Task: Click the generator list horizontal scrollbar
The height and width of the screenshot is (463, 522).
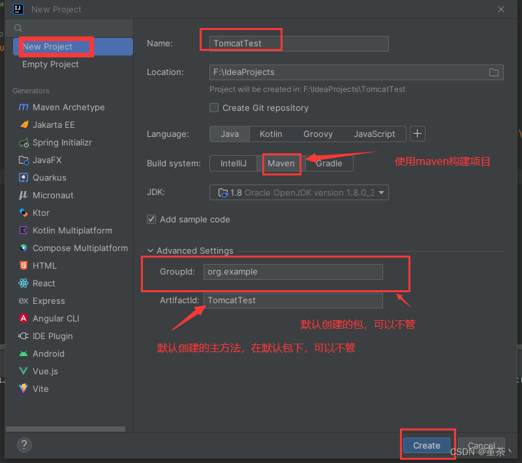Action: coord(66,429)
